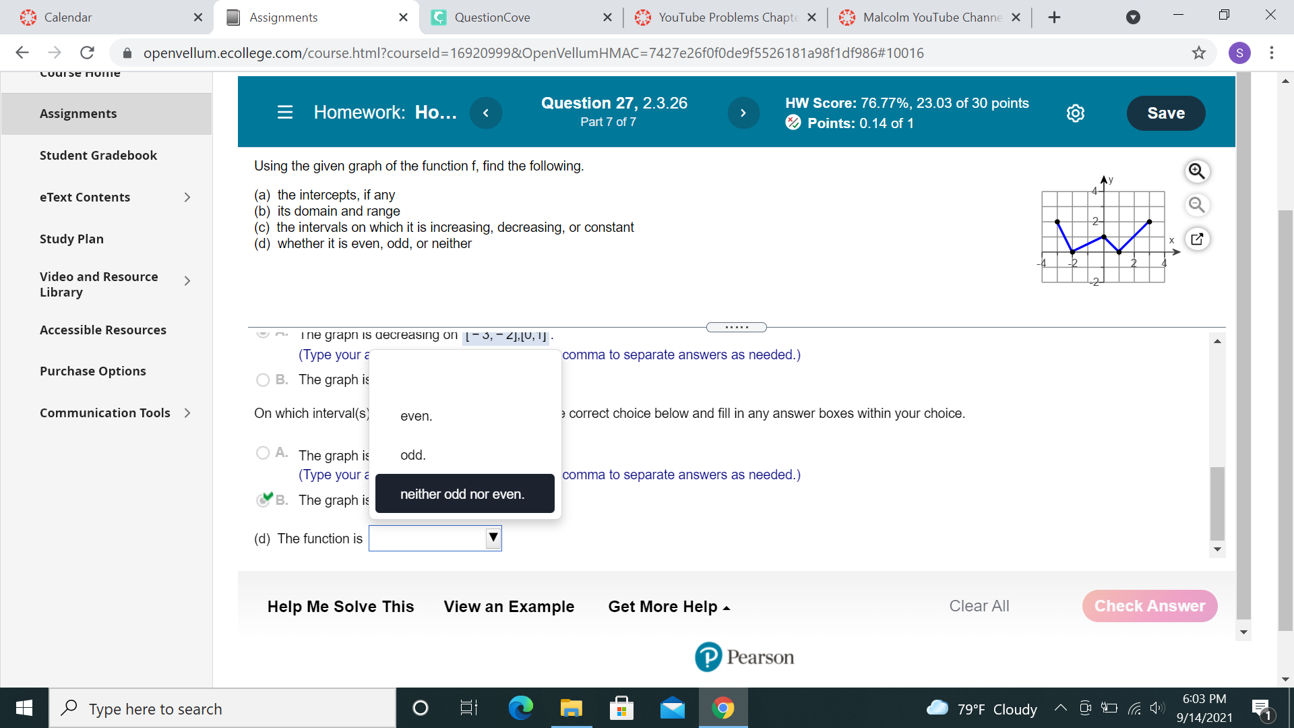This screenshot has width=1294, height=728.
Task: Zoom out on the graph
Action: [x=1197, y=205]
